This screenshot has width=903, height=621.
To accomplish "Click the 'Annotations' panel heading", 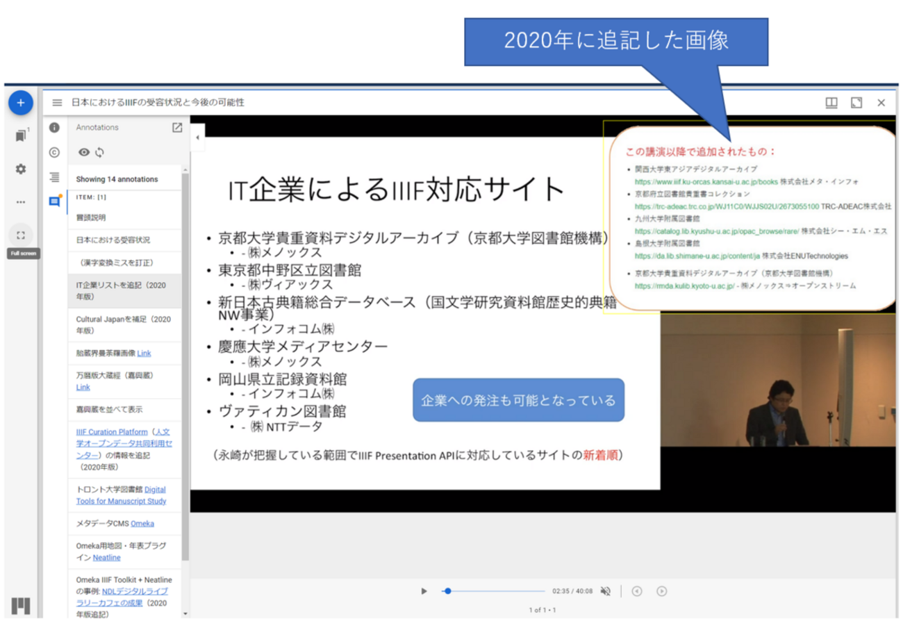I will (97, 128).
